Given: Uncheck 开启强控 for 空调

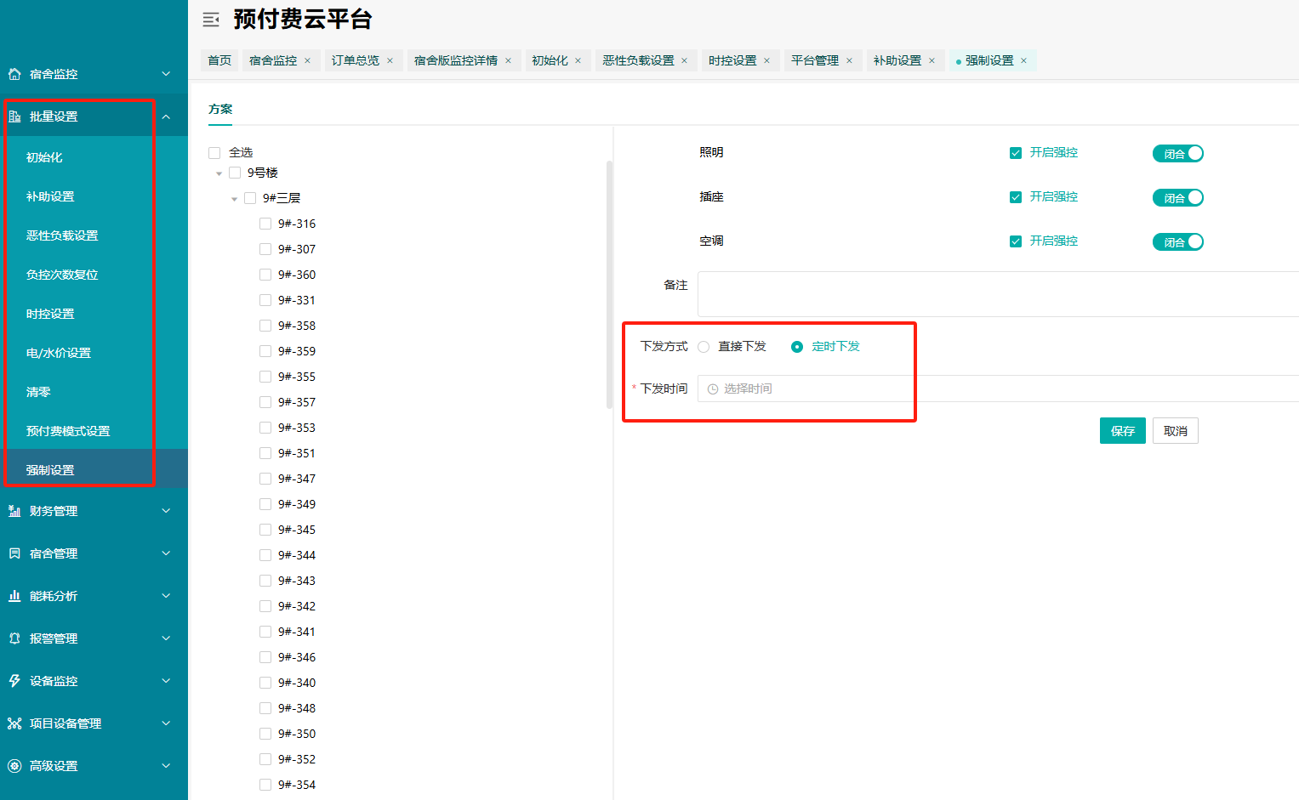Looking at the screenshot, I should click(1015, 241).
